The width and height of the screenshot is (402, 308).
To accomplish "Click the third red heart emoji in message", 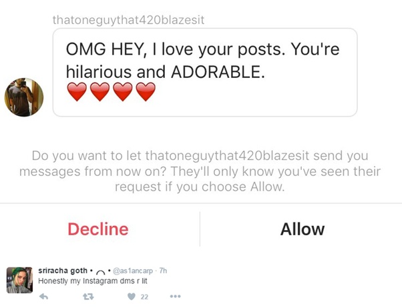I will click(x=123, y=91).
